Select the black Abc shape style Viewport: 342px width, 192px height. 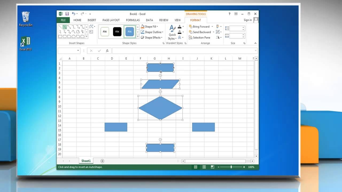[117, 31]
